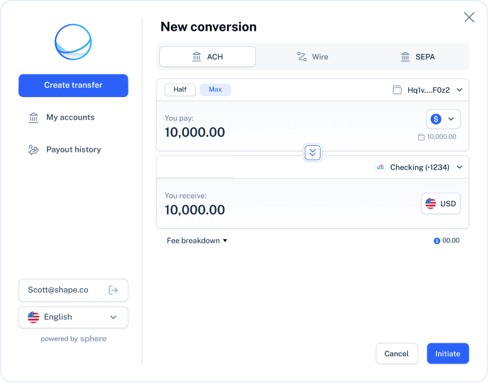Image resolution: width=488 pixels, height=383 pixels.
Task: Click the small dollar icon beside fee total
Action: [x=437, y=241]
